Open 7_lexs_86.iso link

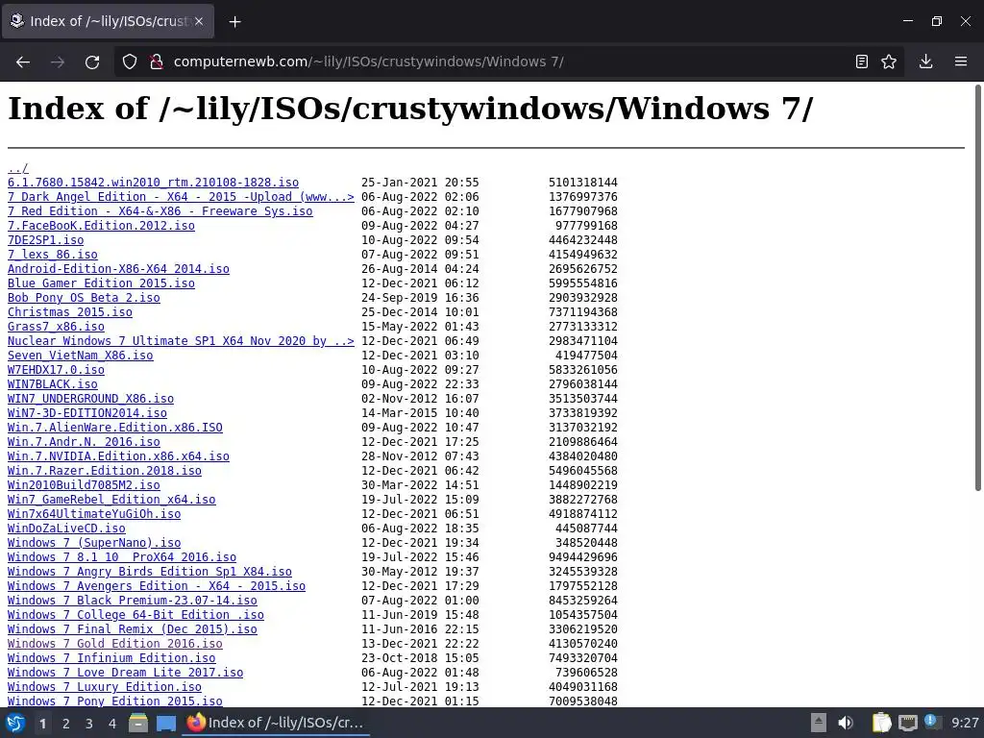[53, 255]
